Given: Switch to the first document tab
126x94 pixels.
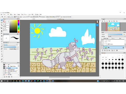Looking at the screenshot, I should (33, 19).
